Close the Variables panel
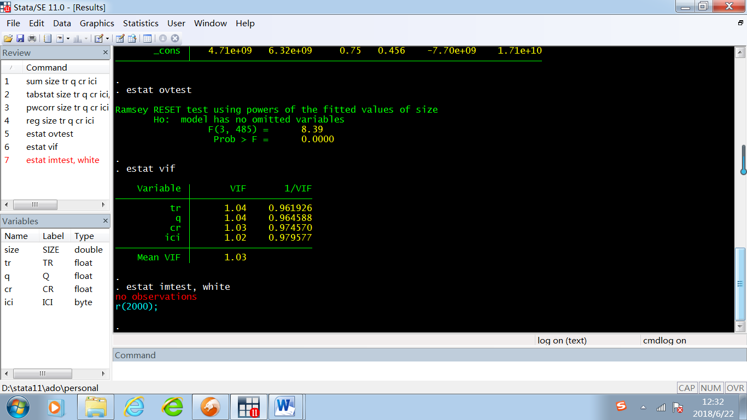747x420 pixels. 106,221
